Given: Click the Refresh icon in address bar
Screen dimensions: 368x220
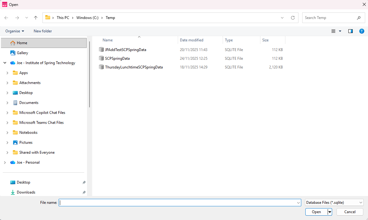Looking at the screenshot, I should tap(293, 18).
